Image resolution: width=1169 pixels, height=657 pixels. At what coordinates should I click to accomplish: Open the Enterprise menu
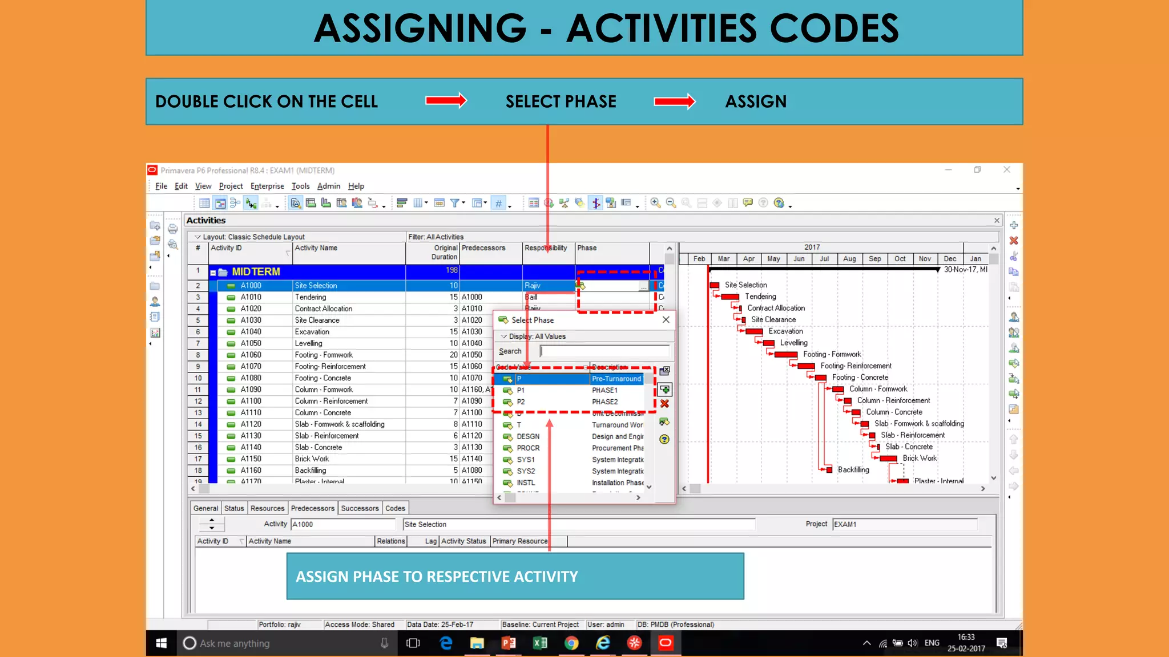pyautogui.click(x=267, y=186)
